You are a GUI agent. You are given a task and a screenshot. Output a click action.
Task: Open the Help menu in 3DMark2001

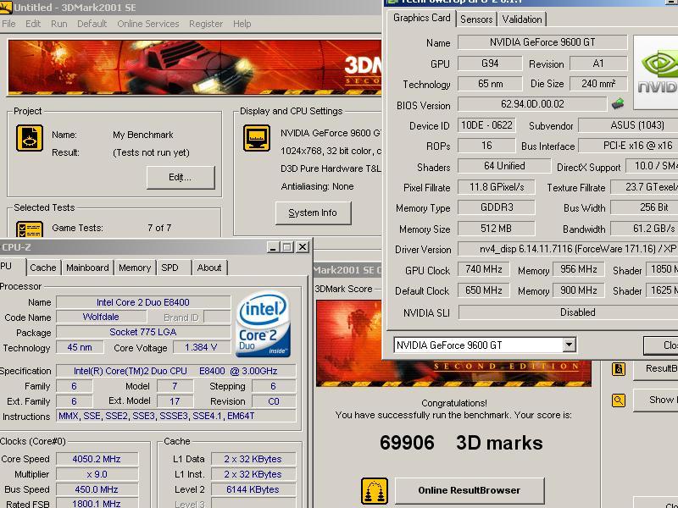click(242, 24)
